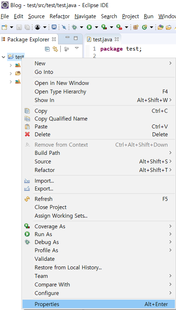Switch to the test.java editor tab
This screenshot has width=176, height=310.
[103, 39]
